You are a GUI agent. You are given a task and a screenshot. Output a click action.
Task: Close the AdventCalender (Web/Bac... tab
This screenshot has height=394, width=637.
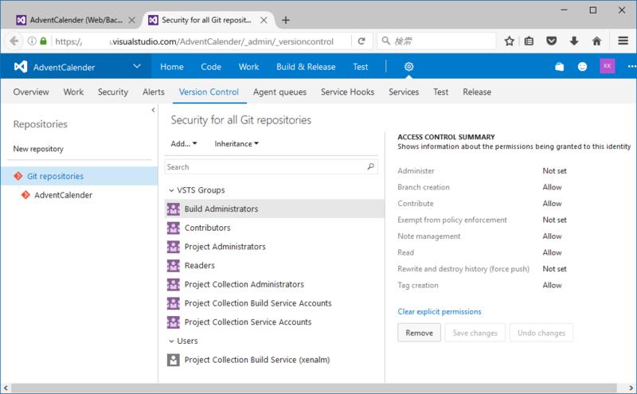point(131,20)
